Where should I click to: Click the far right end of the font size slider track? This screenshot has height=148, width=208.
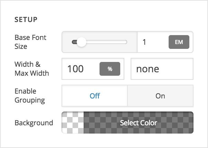[125, 42]
